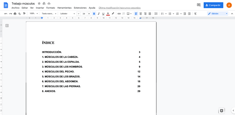
Task: Print the document with the printer icon
Action: click(15, 14)
